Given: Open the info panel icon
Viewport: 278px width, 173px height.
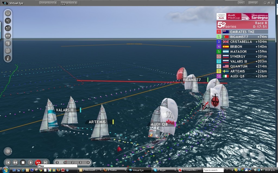Looking at the screenshot, I should click(8, 58).
